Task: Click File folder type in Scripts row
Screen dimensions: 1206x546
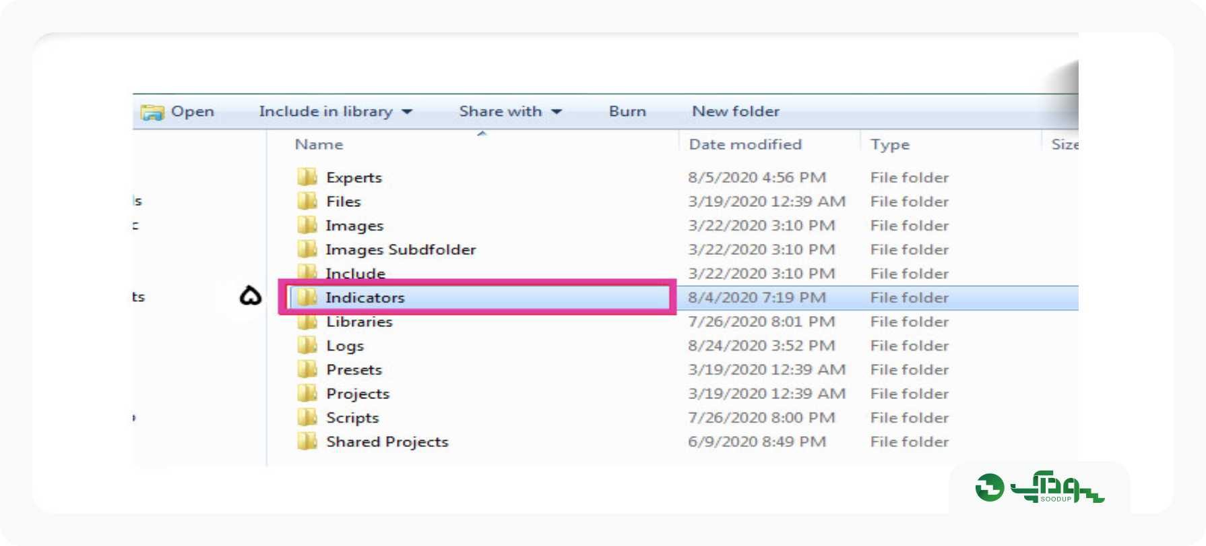Action: click(910, 417)
